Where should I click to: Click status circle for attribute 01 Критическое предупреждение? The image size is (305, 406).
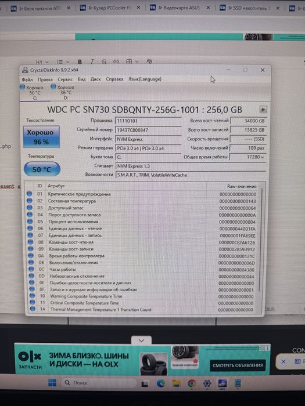pos(29,194)
